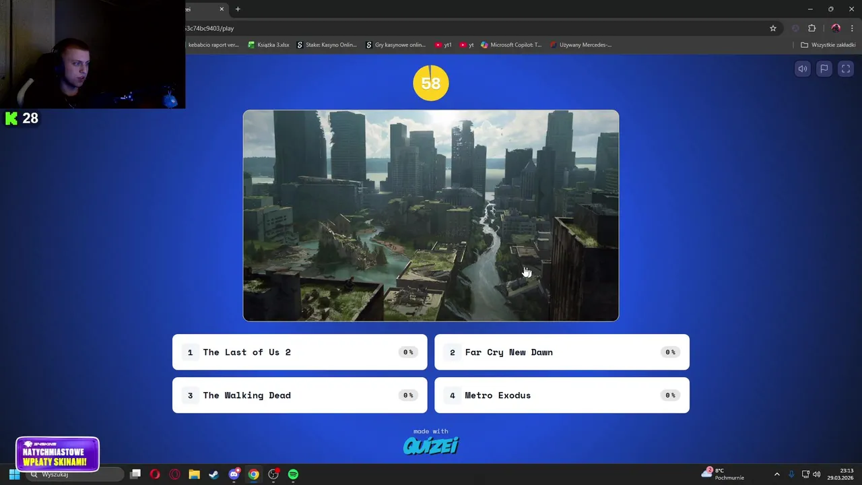Open the Chrome three-dot menu
The height and width of the screenshot is (485, 862).
pyautogui.click(x=852, y=28)
